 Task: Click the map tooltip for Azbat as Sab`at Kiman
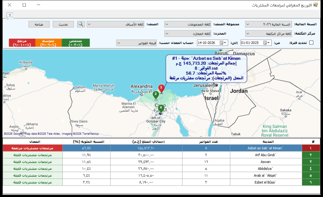coord(206,69)
